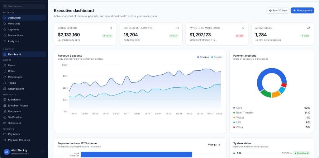Toggle the star on Analytics favorite
The height and width of the screenshot is (158, 319).
(x=5, y=41)
